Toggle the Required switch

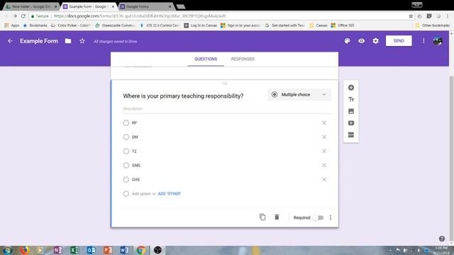tap(319, 217)
